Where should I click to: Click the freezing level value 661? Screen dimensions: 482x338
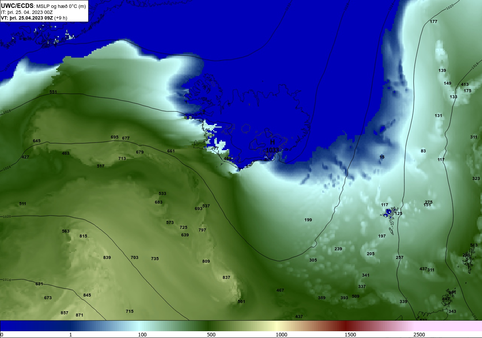[x=171, y=151]
